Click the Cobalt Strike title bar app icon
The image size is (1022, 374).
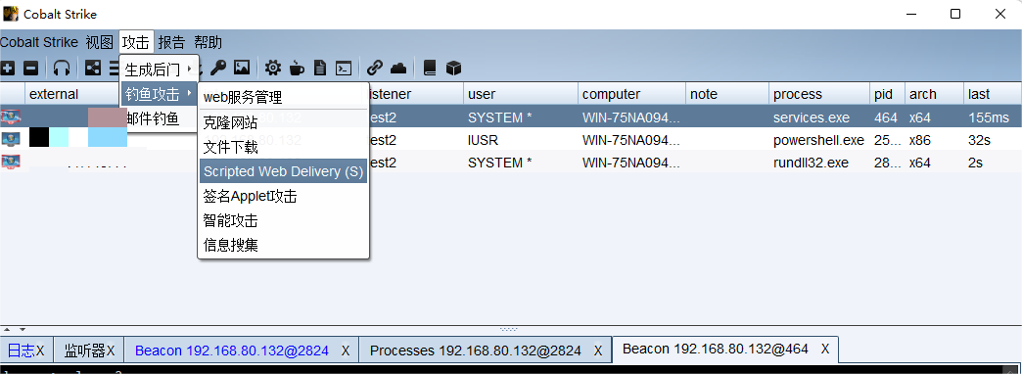pos(11,14)
